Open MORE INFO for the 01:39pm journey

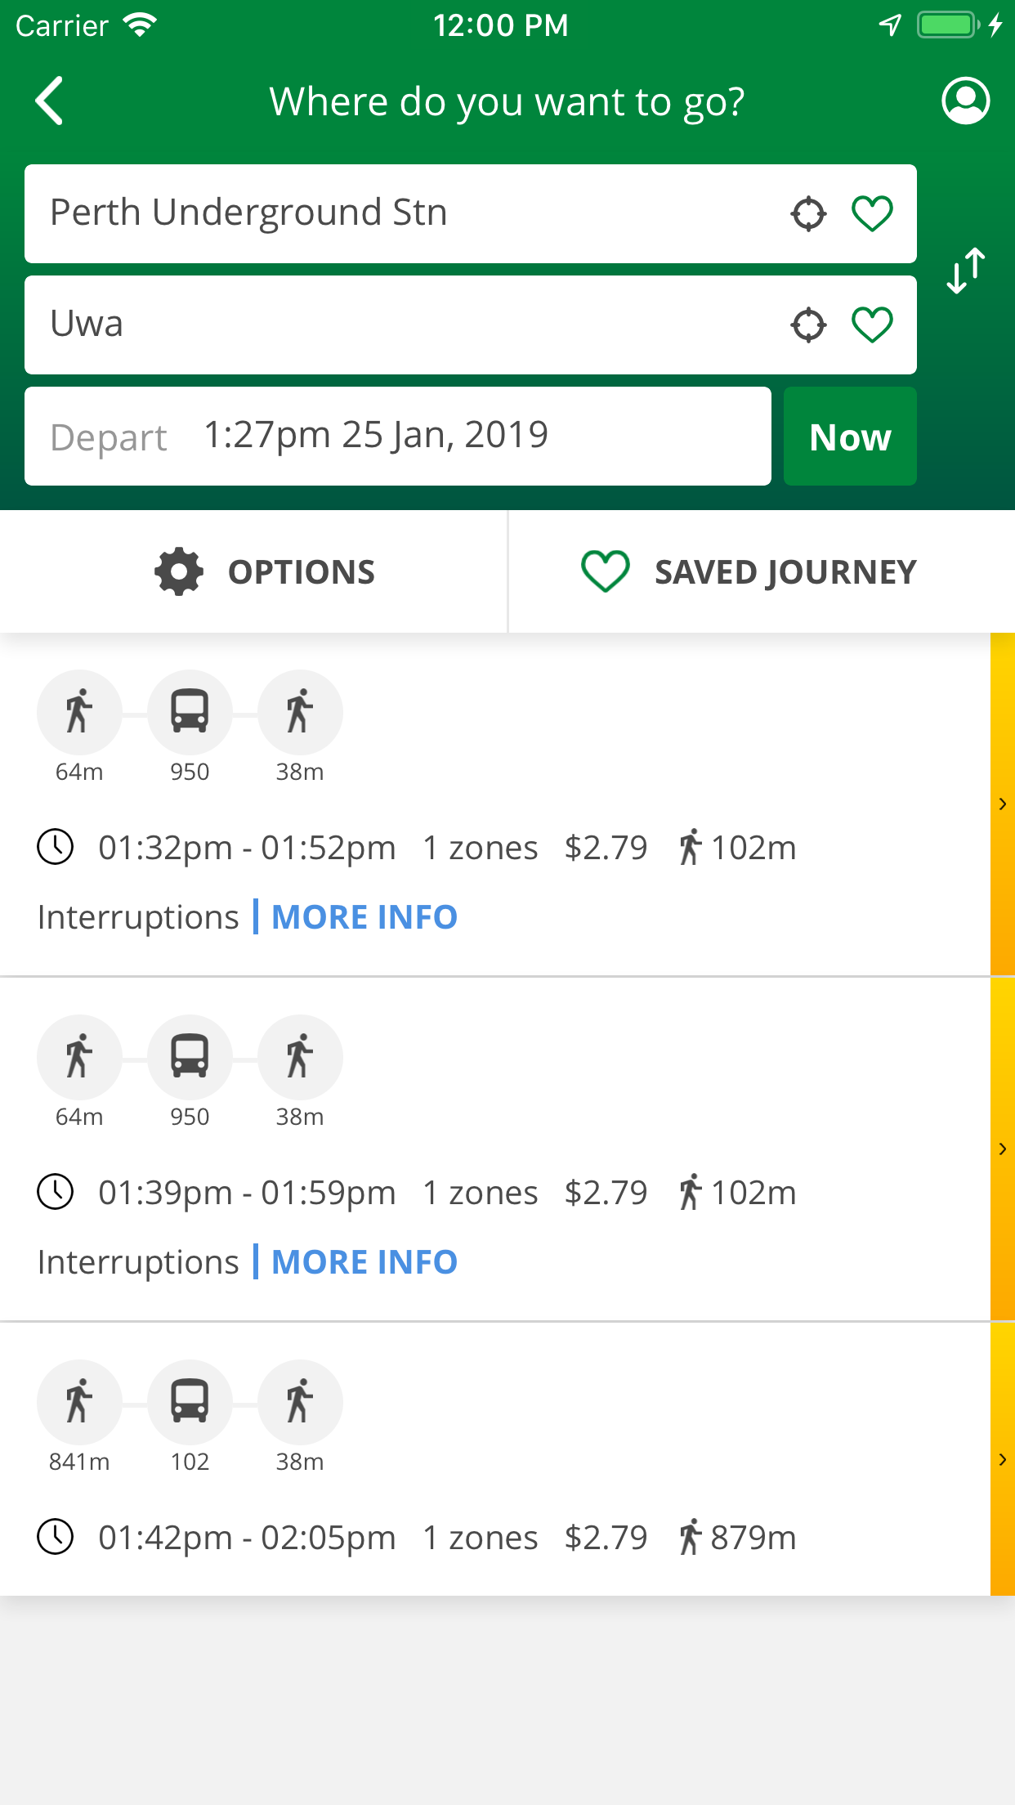[x=364, y=1262]
